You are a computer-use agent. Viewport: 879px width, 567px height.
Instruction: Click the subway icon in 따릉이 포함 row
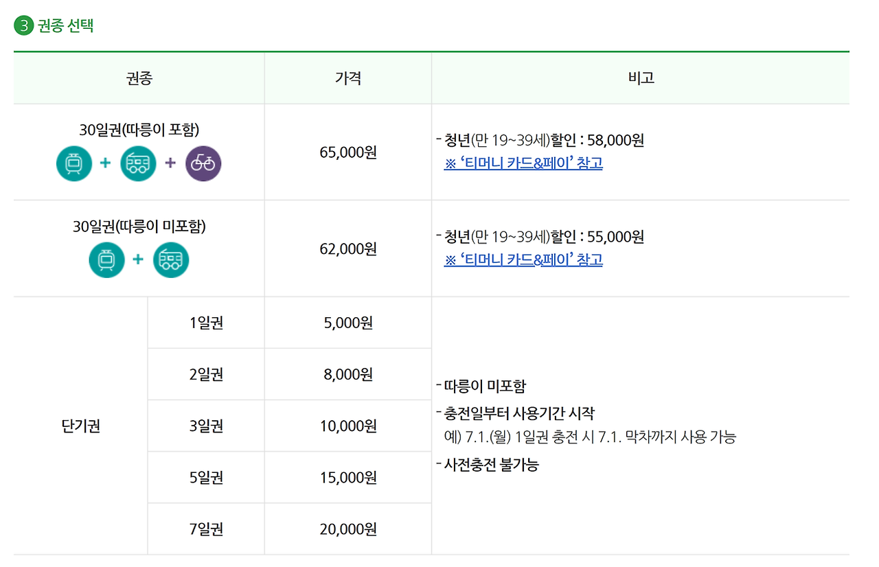(74, 163)
